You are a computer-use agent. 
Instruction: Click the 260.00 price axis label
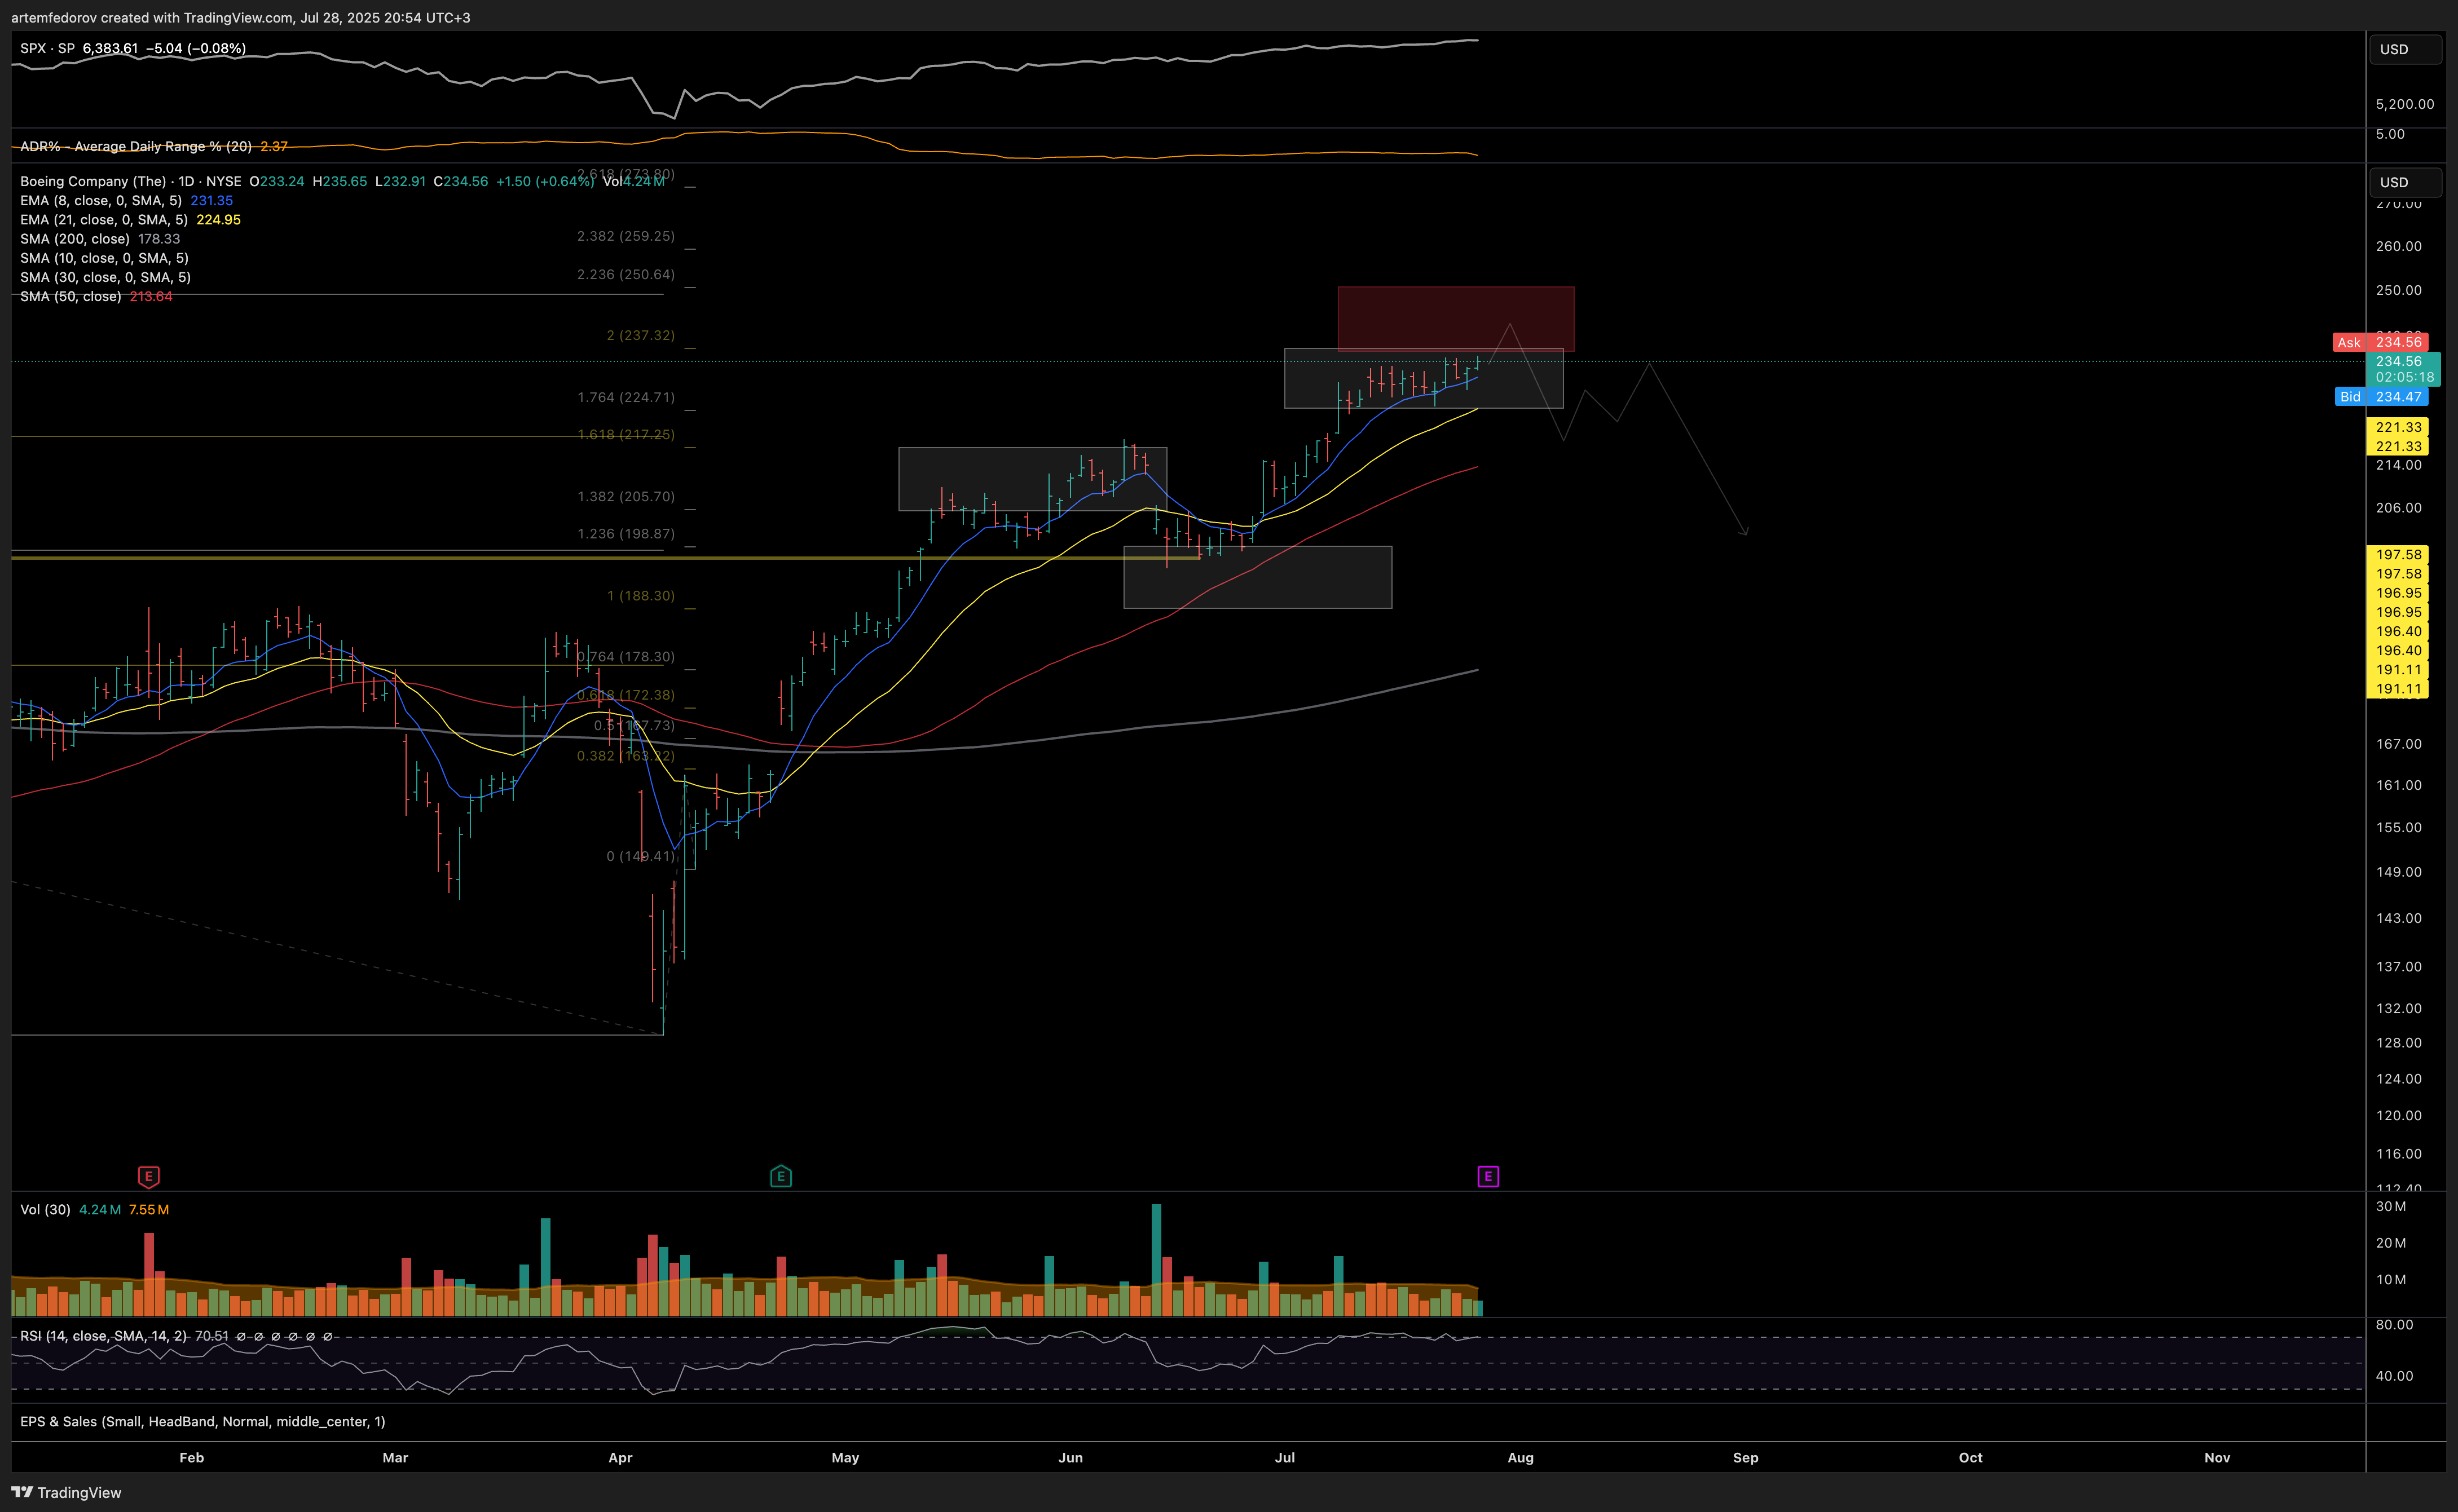(2399, 246)
